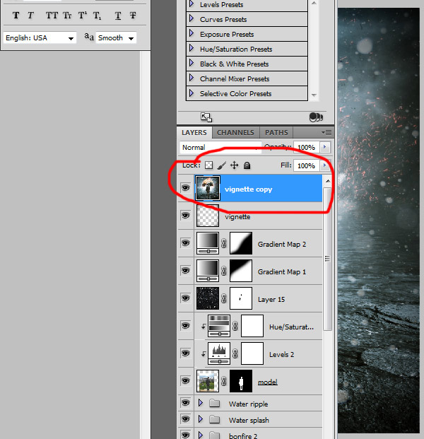Click the Lock all padlock icon
This screenshot has width=424, height=439.
coord(247,165)
